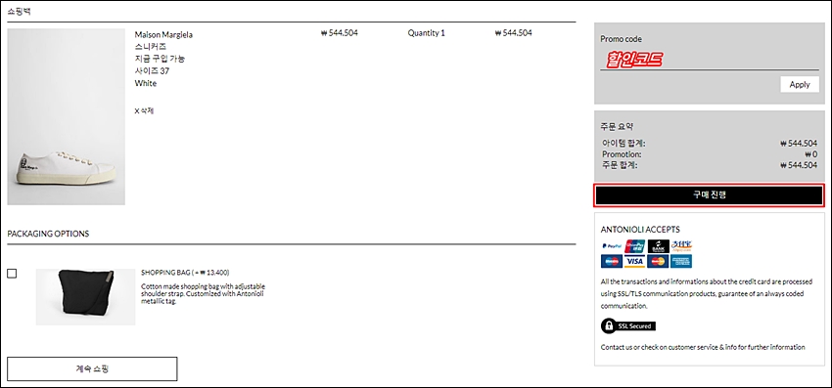Apply the promo code
832x388 pixels.
tap(799, 84)
